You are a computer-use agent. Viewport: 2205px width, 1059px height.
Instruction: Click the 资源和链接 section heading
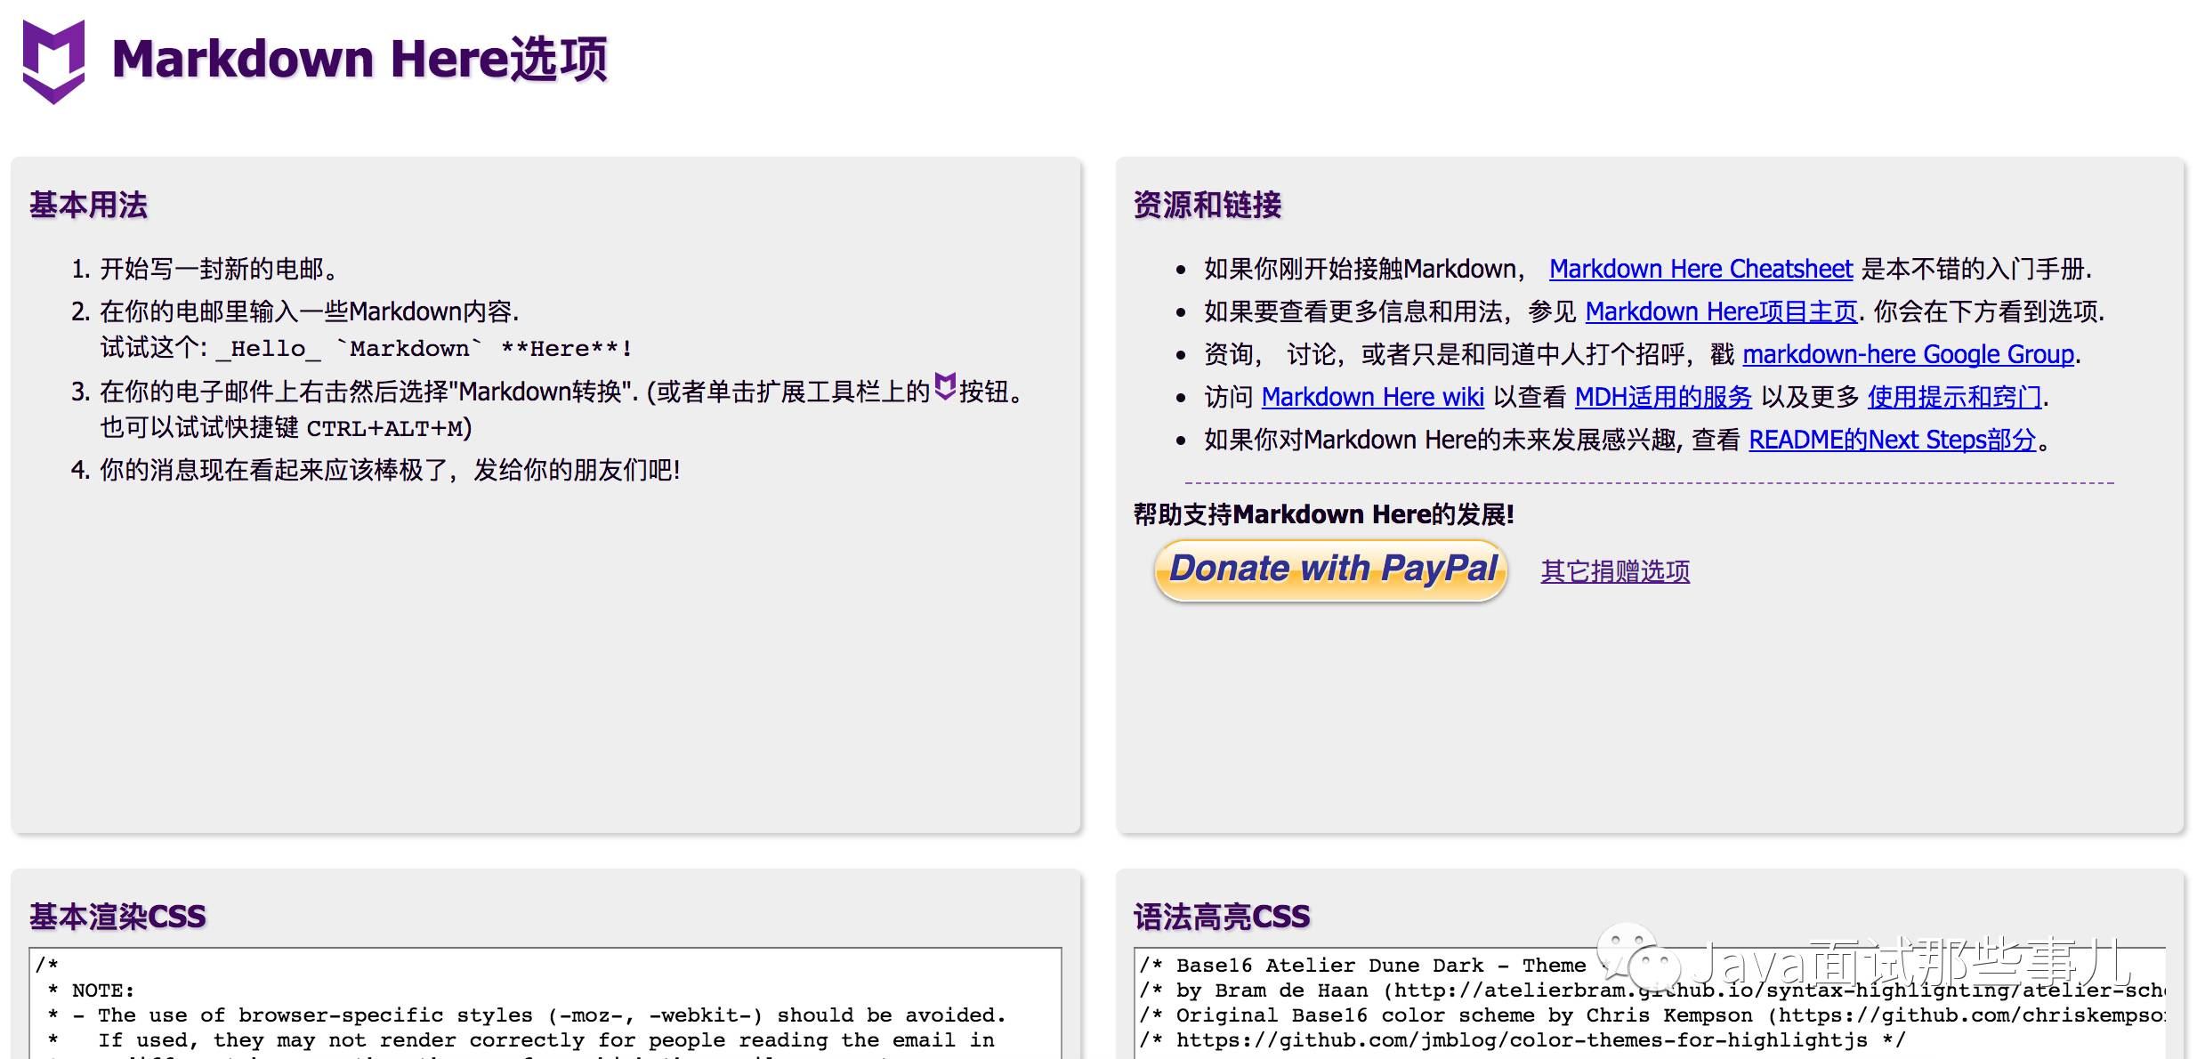(x=1207, y=205)
